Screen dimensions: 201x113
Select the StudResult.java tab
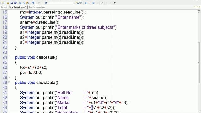pos(18,7)
